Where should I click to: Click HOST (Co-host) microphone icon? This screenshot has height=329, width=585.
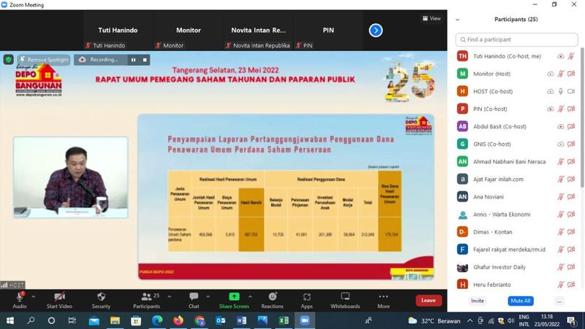[x=560, y=91]
